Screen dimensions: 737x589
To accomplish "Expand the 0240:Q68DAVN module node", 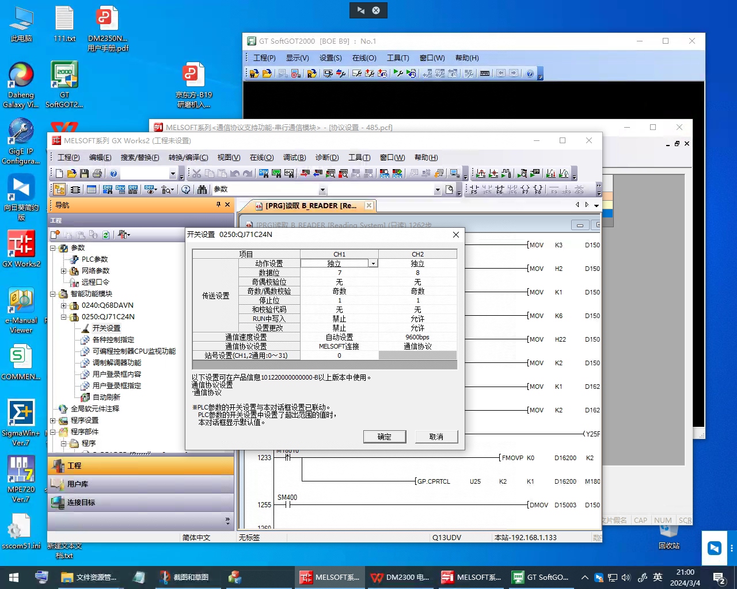I will (64, 305).
